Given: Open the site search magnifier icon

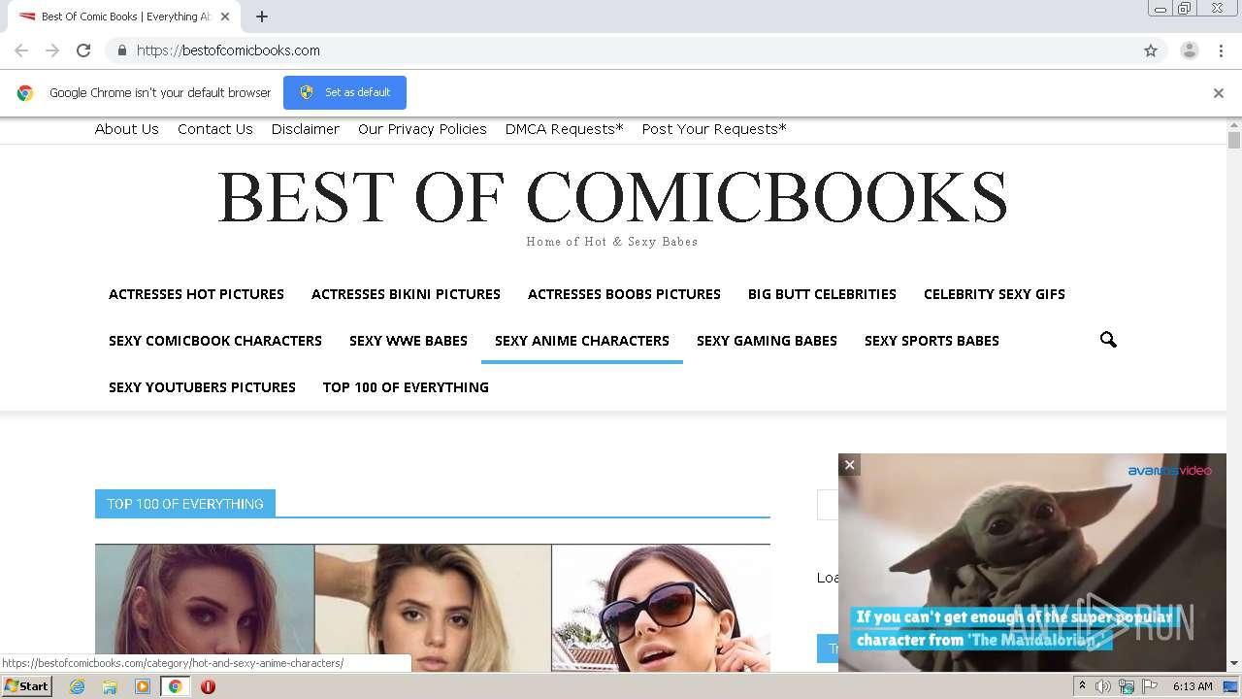Looking at the screenshot, I should pos(1108,340).
